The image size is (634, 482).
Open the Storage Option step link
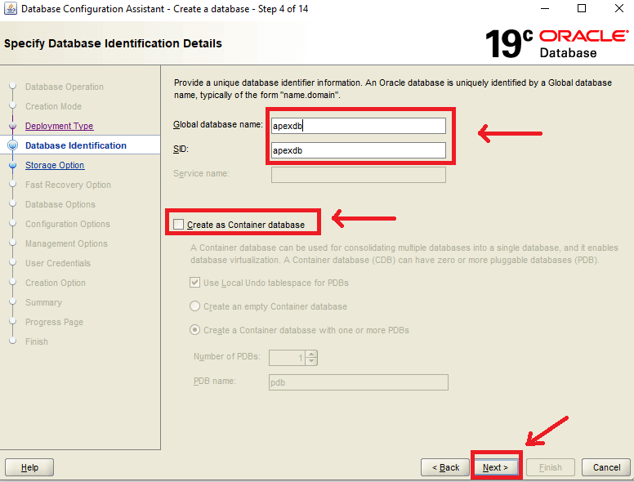tap(55, 165)
